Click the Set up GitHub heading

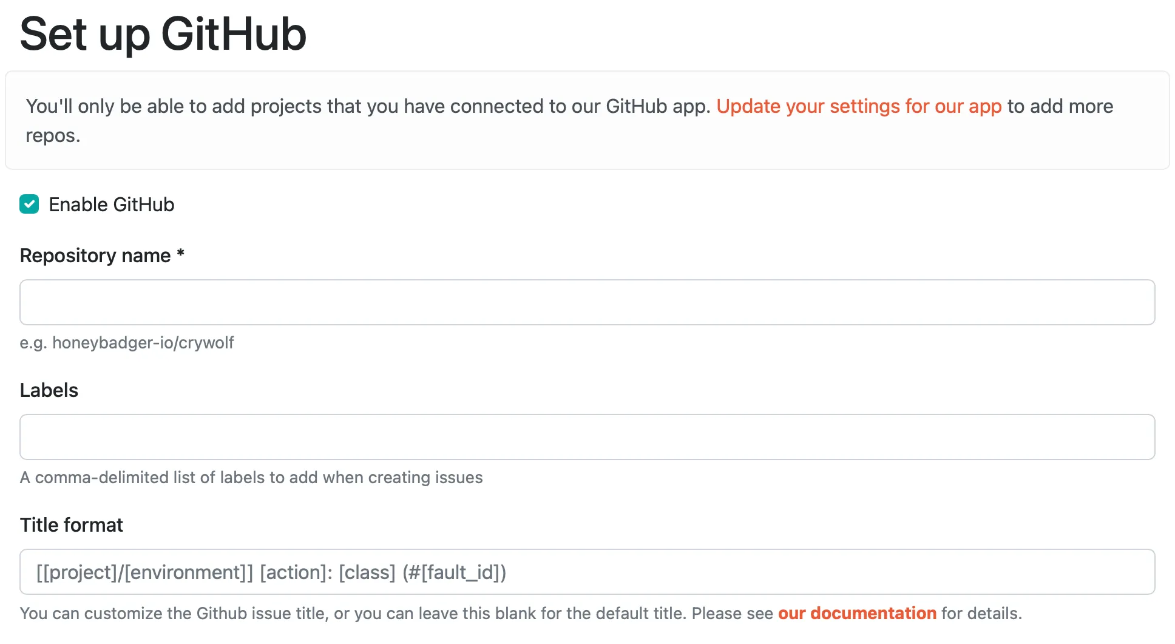(x=163, y=34)
